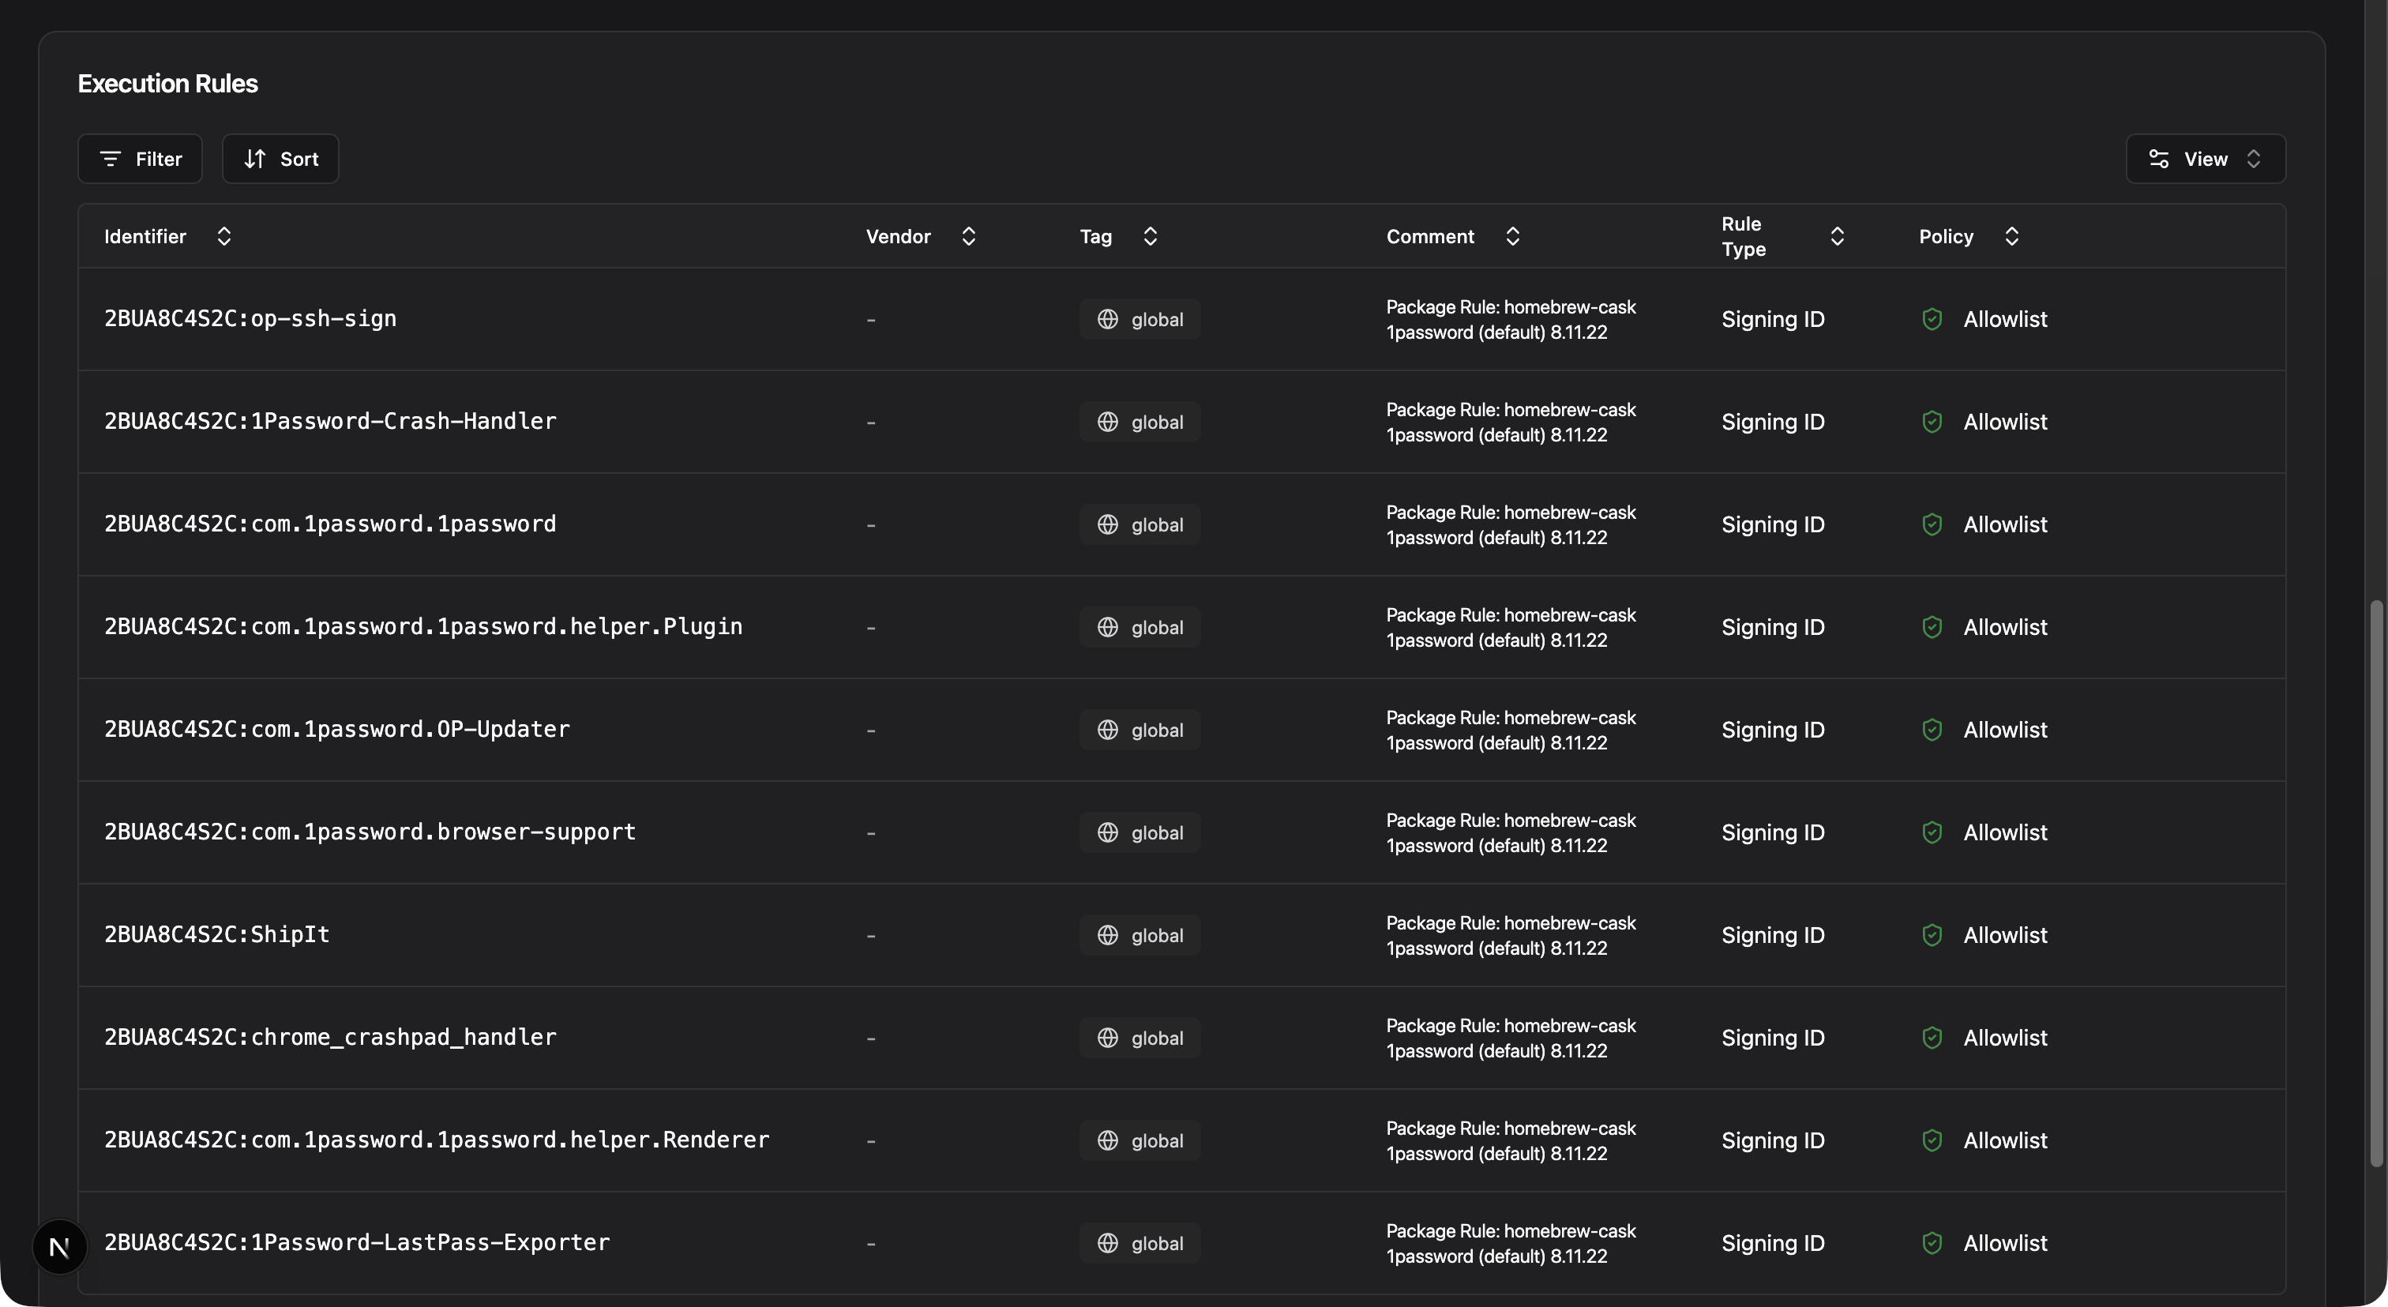Click the sliders icon in the View control

pos(2159,159)
